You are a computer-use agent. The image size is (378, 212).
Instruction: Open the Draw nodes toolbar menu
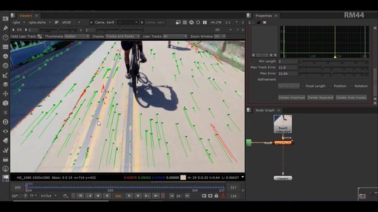point(5,28)
